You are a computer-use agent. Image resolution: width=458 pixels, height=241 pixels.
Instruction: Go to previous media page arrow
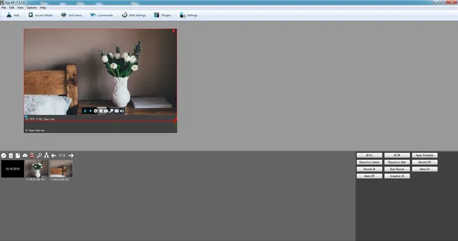coord(53,156)
